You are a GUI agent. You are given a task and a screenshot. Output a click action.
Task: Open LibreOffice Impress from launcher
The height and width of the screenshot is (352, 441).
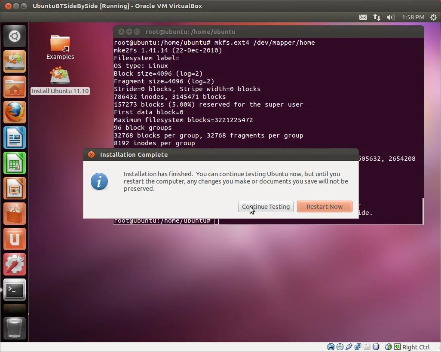15,188
